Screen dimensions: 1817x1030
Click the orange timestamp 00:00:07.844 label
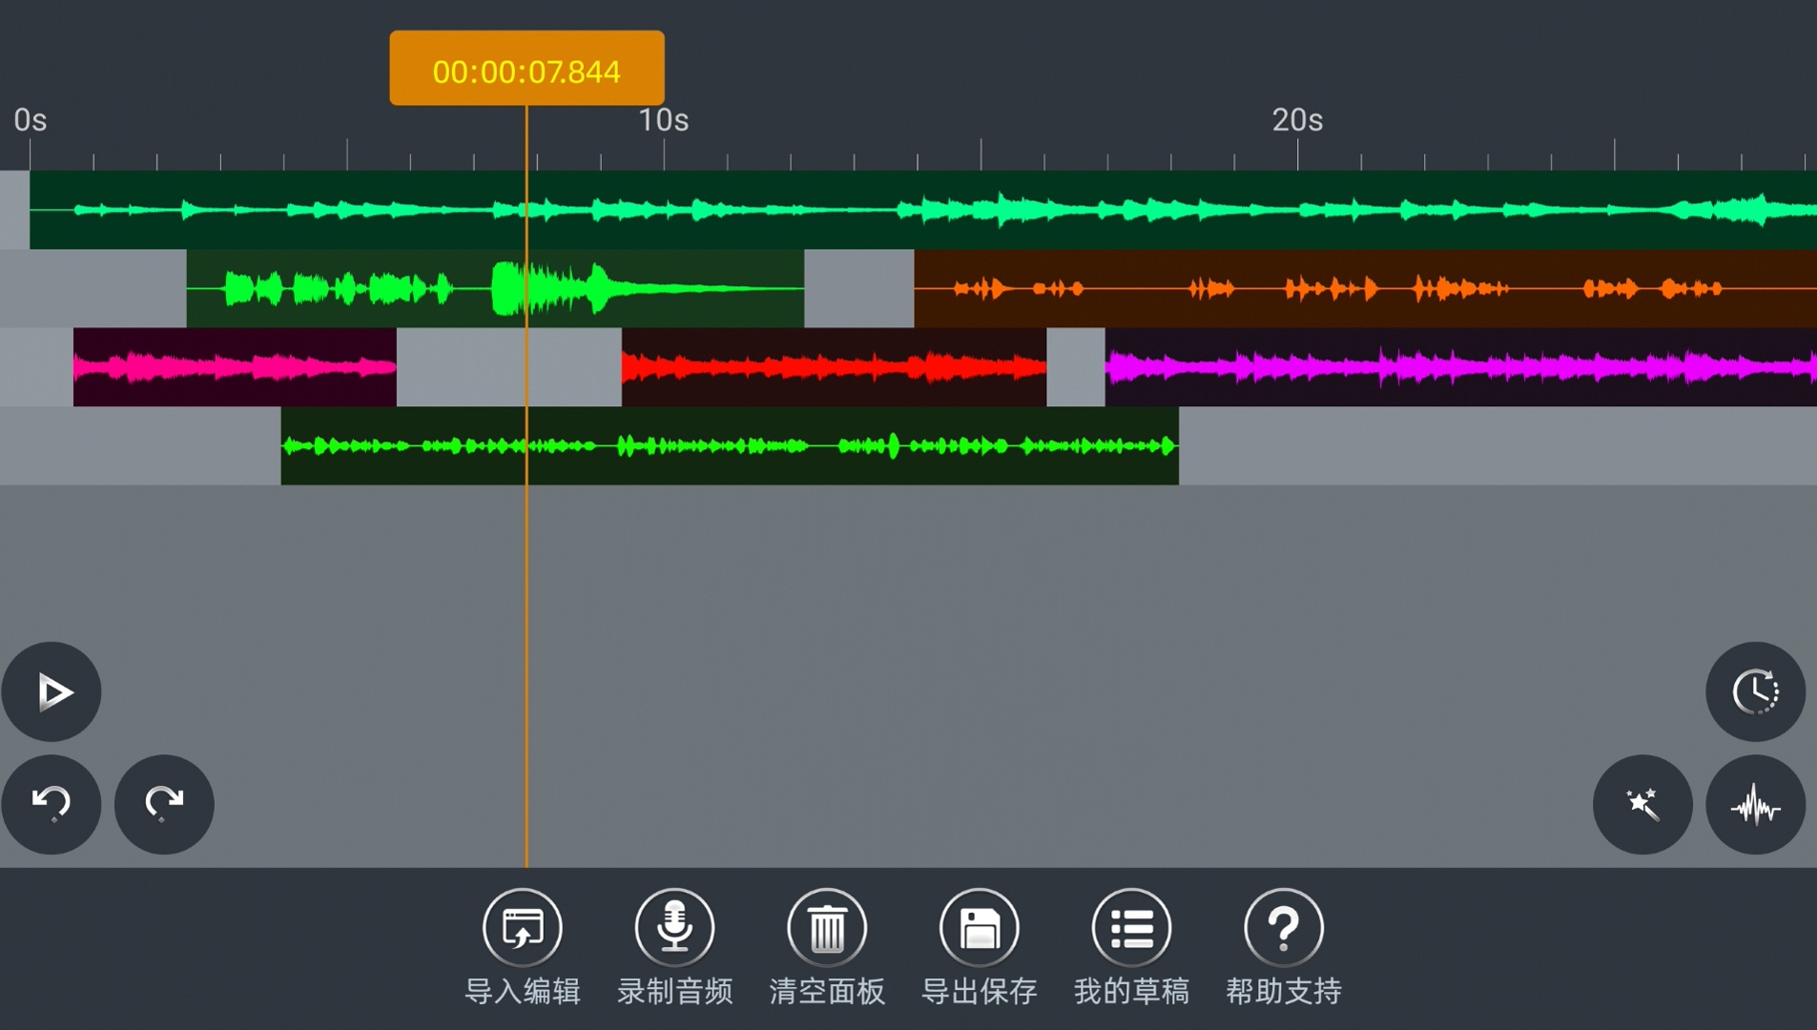[527, 70]
